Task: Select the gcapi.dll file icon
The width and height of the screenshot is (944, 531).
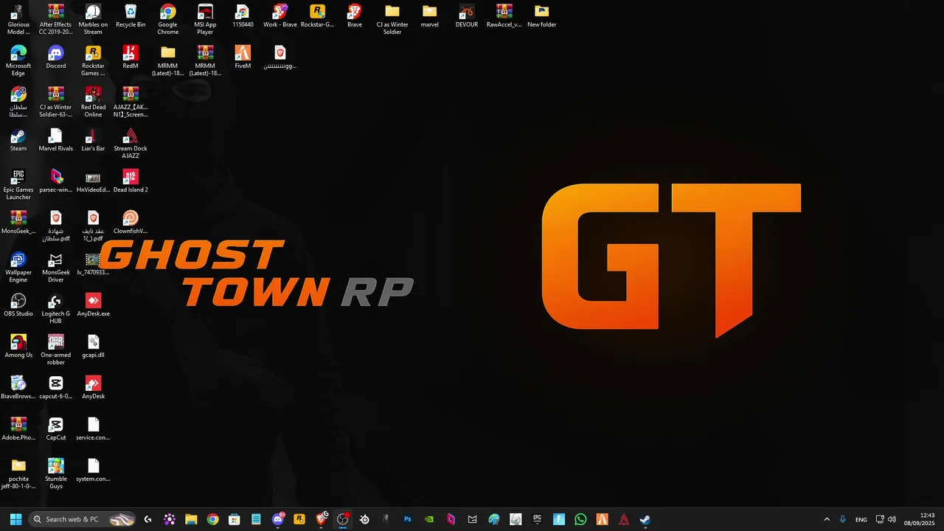Action: click(93, 347)
